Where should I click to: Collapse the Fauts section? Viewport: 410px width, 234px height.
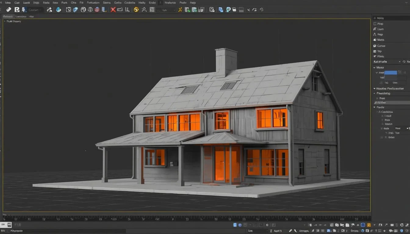[374, 107]
